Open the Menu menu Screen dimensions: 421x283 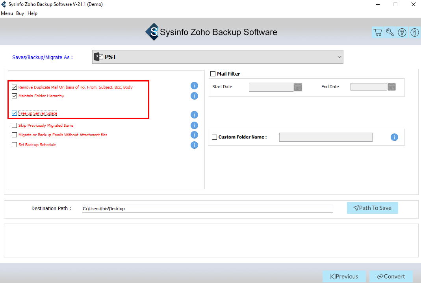tap(7, 13)
